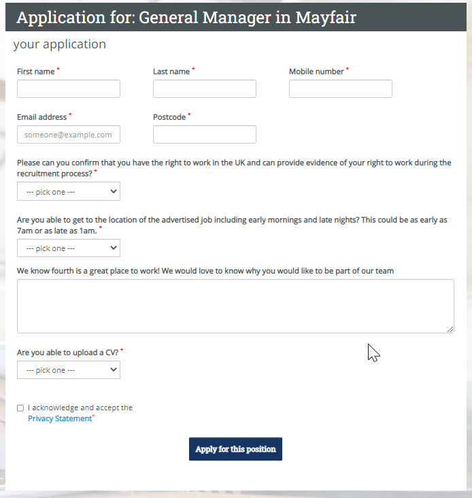Tick the Privacy Statement acknowledgement checkbox
The image size is (472, 498).
[20, 408]
